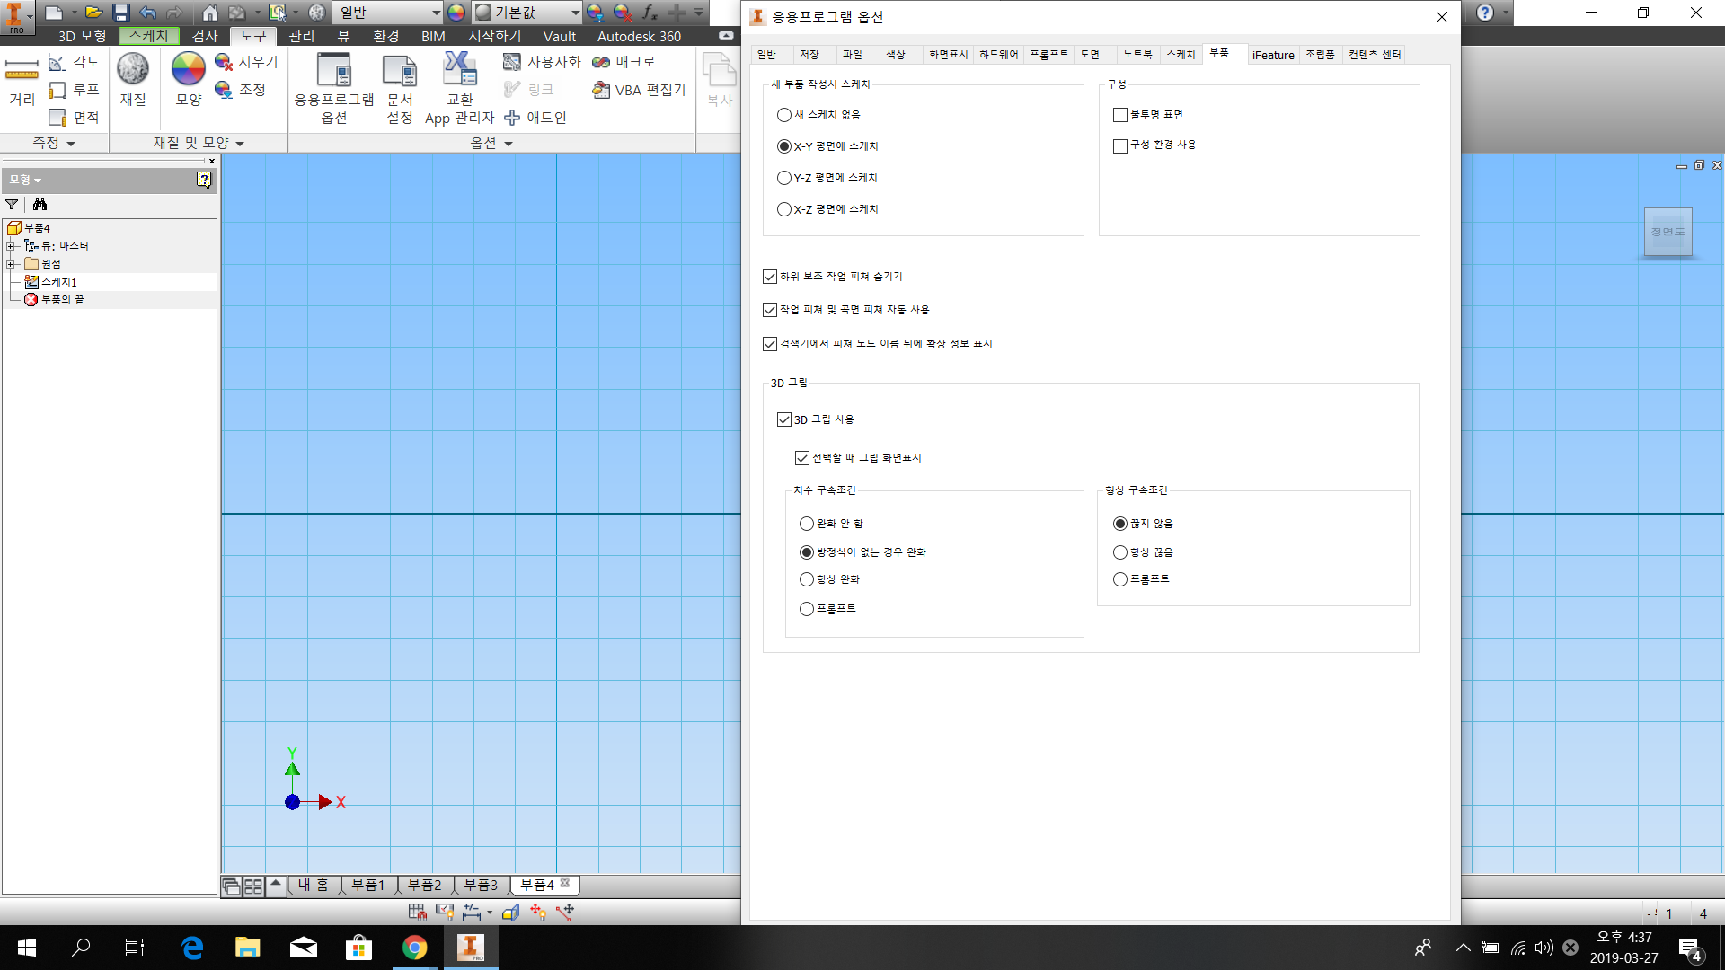The image size is (1725, 970).
Task: Click the 응용프로그램 옵션 icon in ribbon
Action: [333, 72]
